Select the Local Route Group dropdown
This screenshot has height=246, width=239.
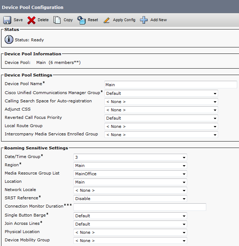point(161,126)
